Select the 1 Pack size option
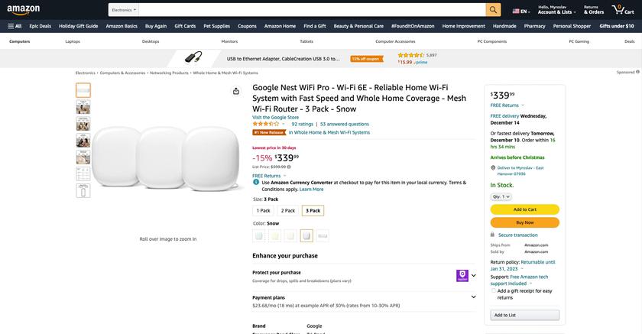Screen dimensions: 642x334 (x=263, y=210)
